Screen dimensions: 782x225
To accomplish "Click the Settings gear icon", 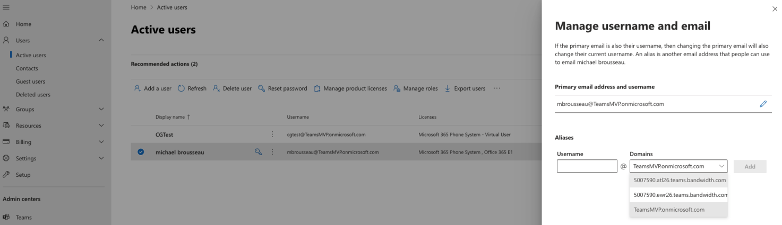I will pos(6,158).
